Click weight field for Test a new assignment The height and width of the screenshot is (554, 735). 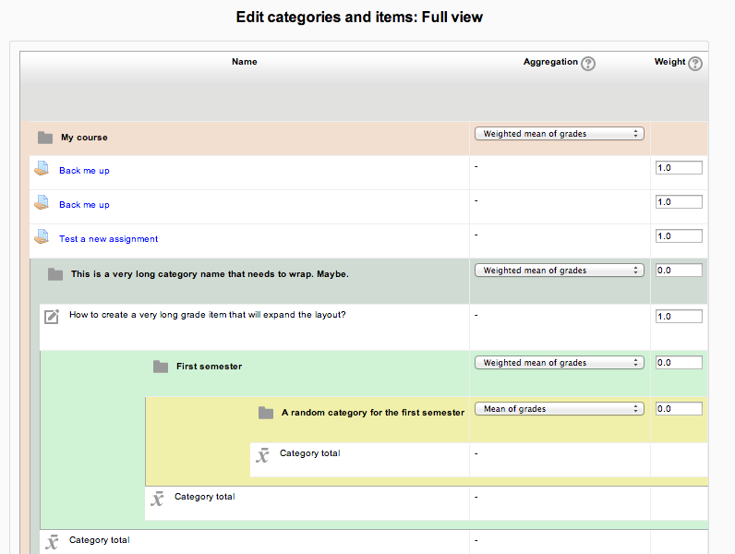pos(679,235)
